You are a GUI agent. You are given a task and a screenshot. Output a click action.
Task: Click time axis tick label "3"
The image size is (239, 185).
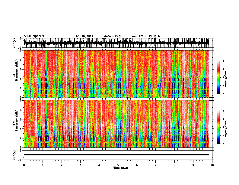[x=80, y=165]
